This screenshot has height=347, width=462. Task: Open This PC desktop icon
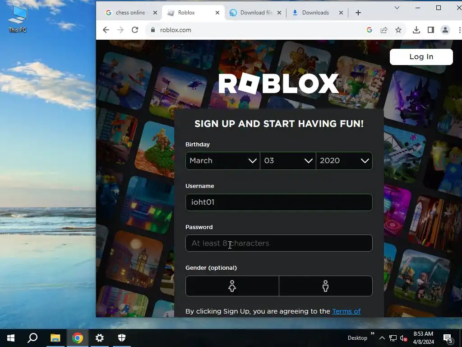18,19
